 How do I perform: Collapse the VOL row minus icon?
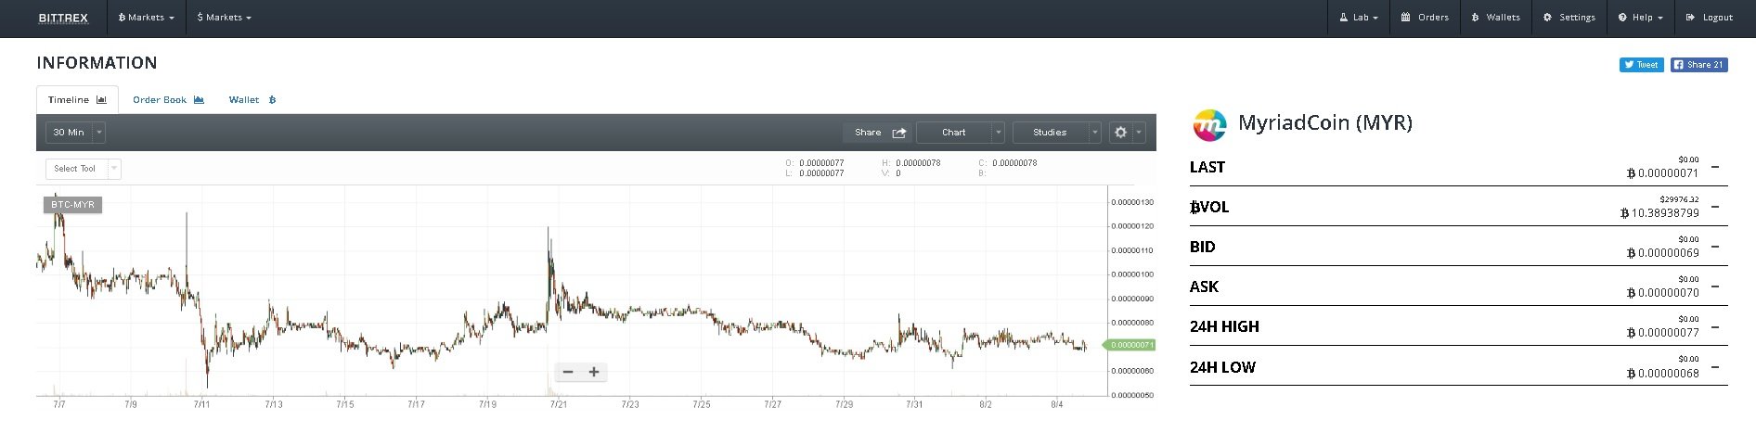tap(1715, 207)
